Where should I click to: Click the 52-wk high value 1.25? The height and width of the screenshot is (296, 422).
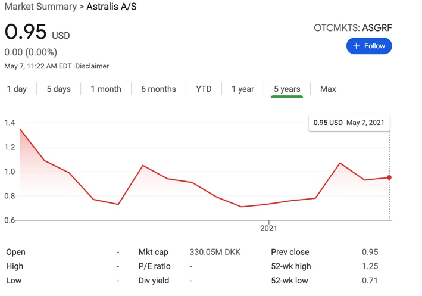pyautogui.click(x=370, y=266)
